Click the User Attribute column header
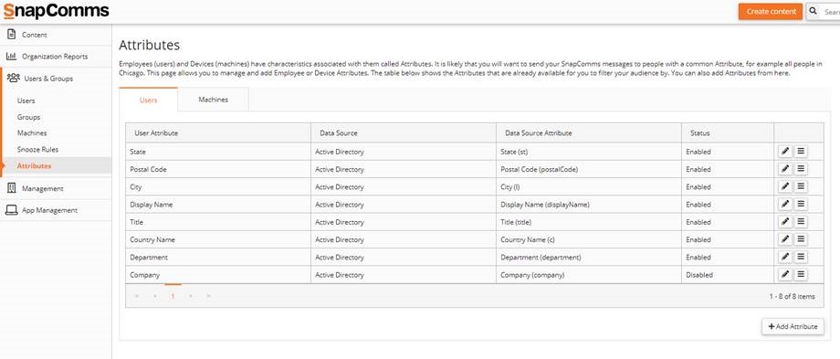The width and height of the screenshot is (840, 359). pos(218,132)
